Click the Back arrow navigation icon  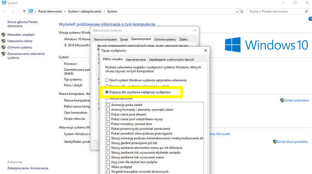(x=5, y=12)
